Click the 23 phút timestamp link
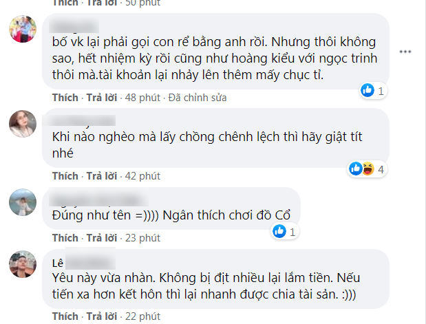Viewport: 426px width, 324px height. tap(140, 238)
